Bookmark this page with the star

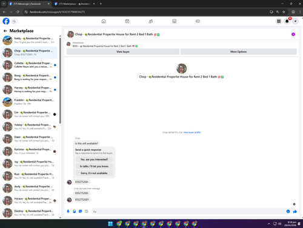click(284, 12)
